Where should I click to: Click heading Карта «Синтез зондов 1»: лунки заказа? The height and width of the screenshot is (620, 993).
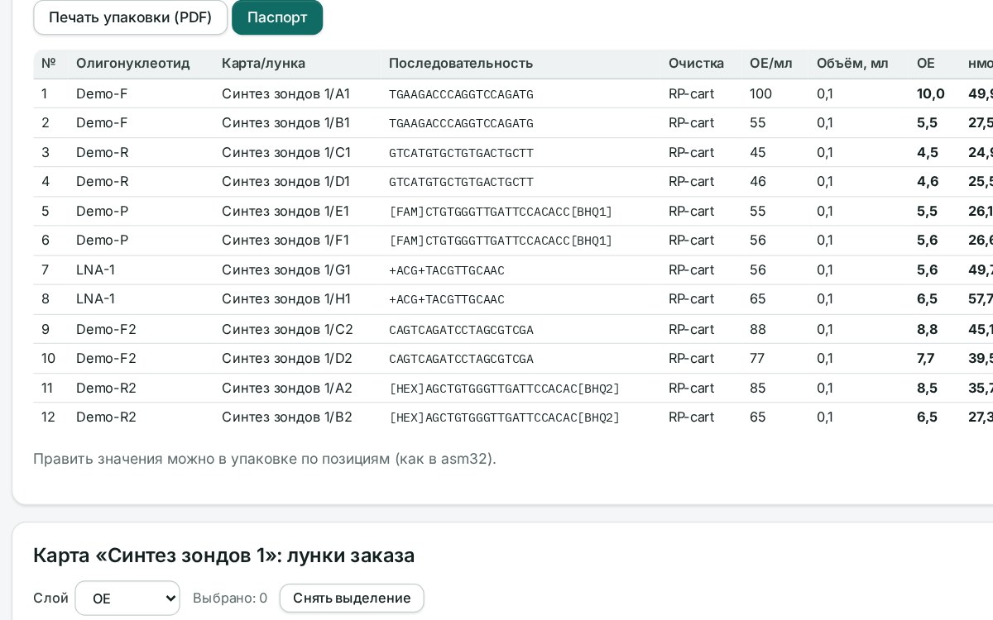(223, 555)
